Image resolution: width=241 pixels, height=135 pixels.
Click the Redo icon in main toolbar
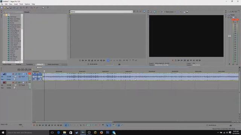[x=37, y=7]
